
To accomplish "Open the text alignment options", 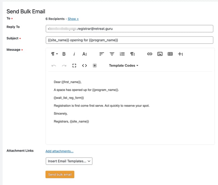I will tap(102, 54).
